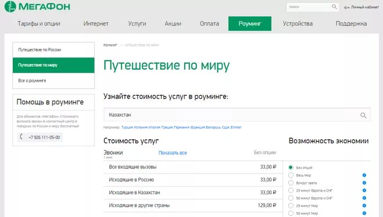Image resolution: width=383 pixels, height=217 pixels.
Task: Open the Услуги menu
Action: 137,24
